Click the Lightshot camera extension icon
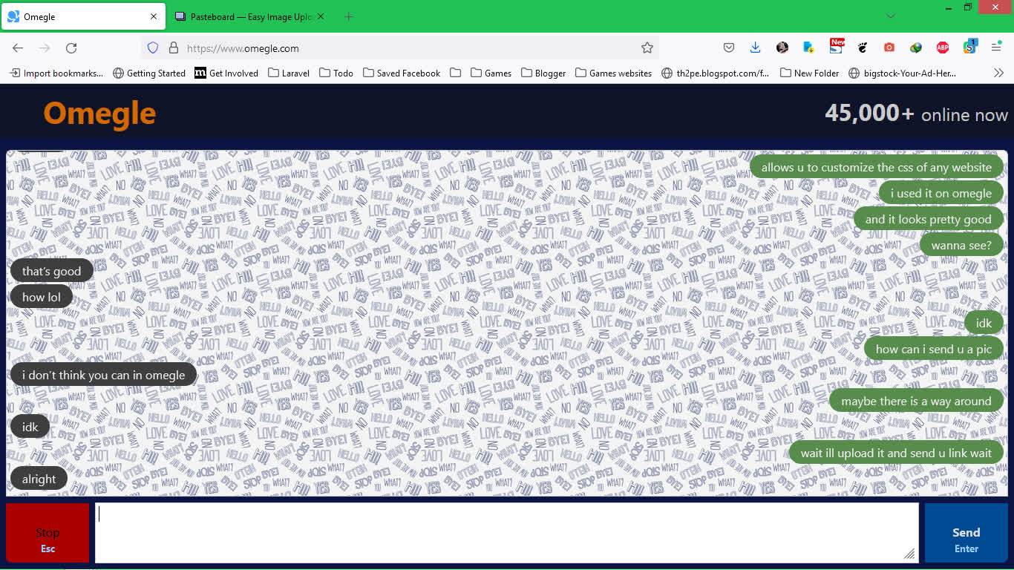 889,47
